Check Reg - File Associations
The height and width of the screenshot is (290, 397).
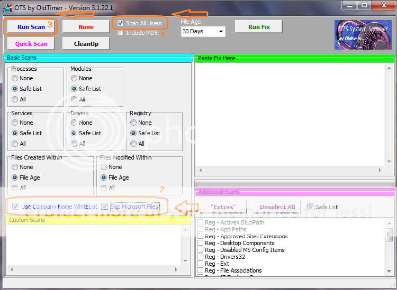tap(200, 270)
